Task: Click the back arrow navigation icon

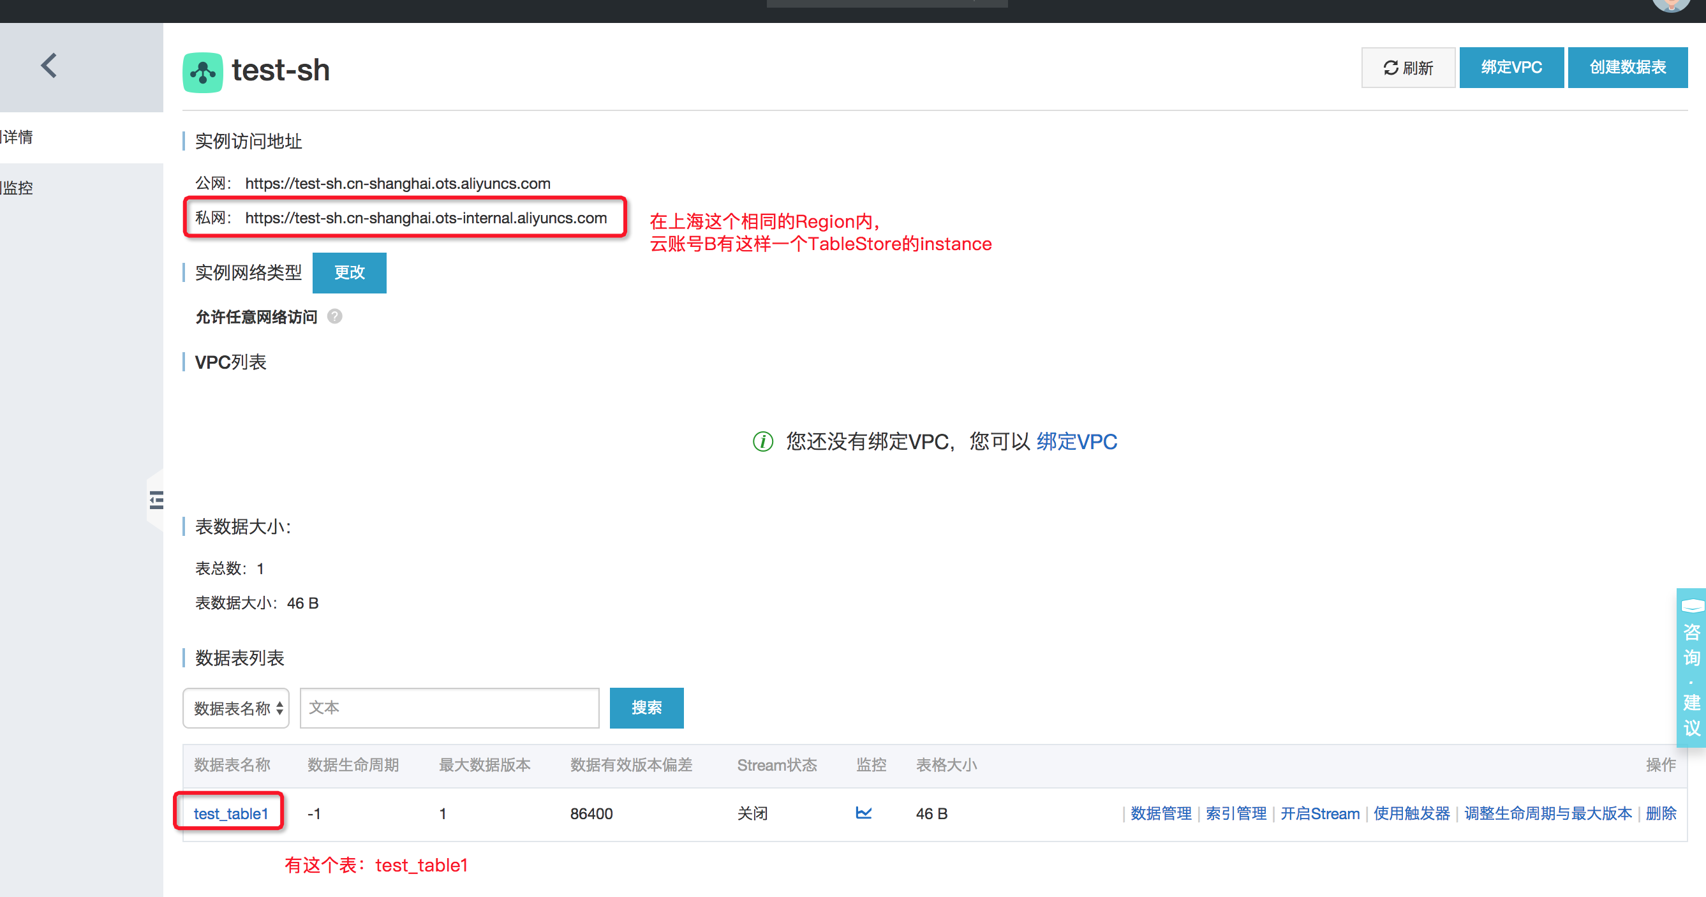Action: 51,64
